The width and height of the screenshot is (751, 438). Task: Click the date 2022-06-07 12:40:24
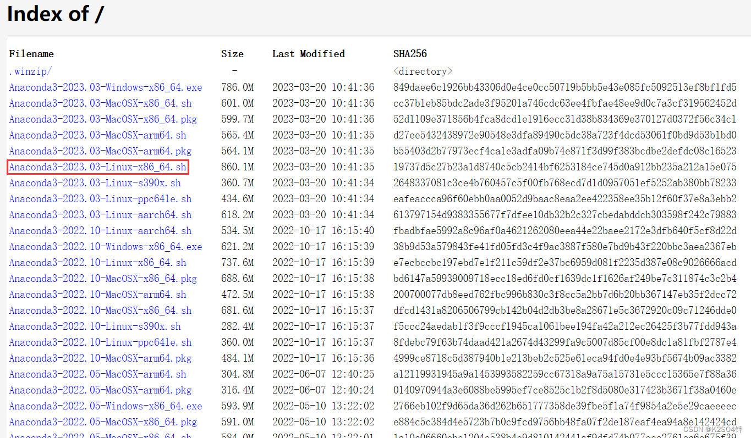pos(323,390)
